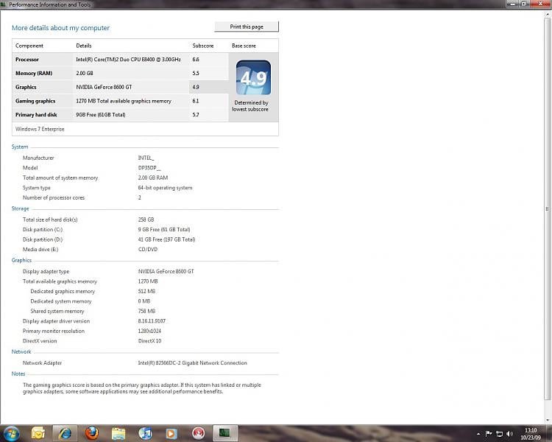Click the gaming graphics subscore 6.1

[x=196, y=101]
